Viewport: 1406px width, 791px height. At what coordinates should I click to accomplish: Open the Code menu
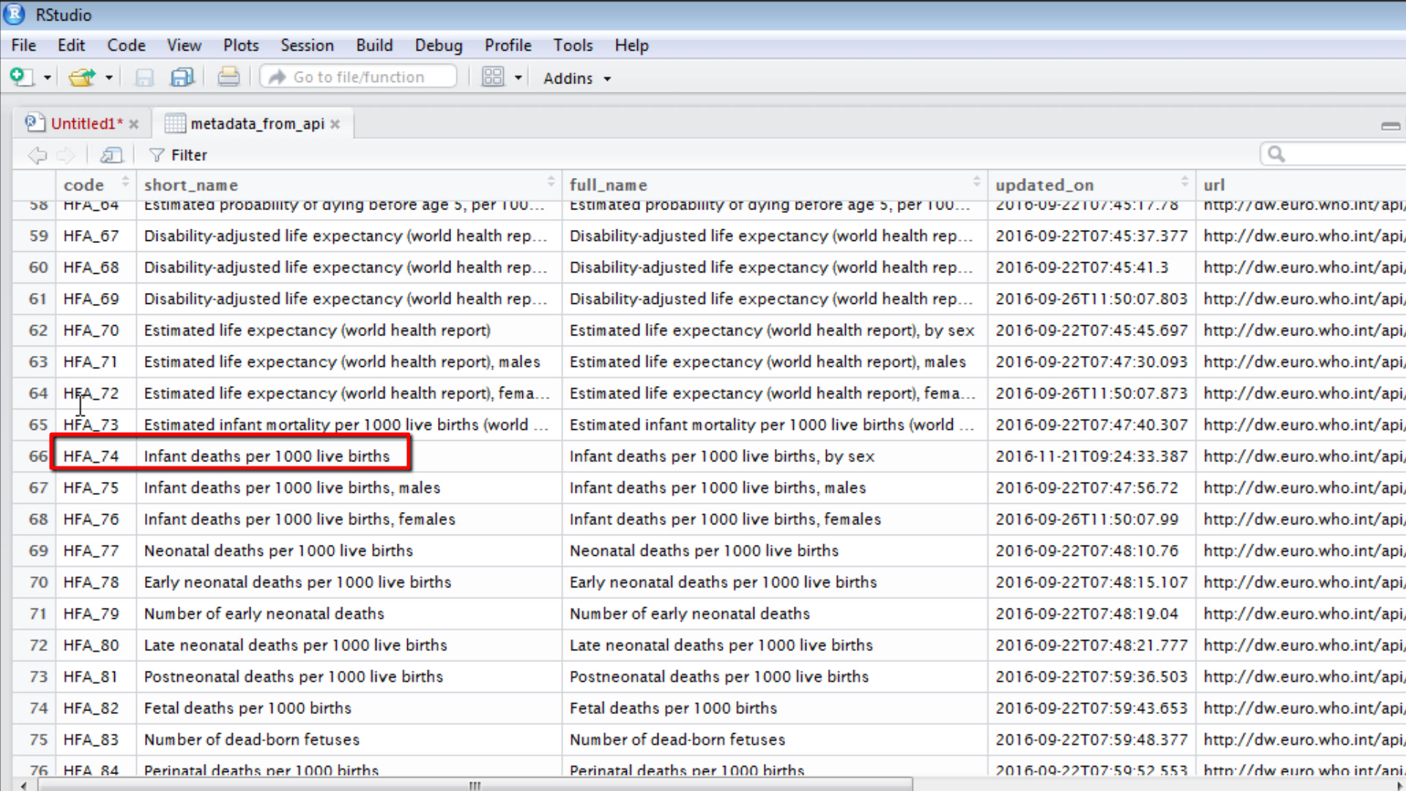(x=126, y=45)
